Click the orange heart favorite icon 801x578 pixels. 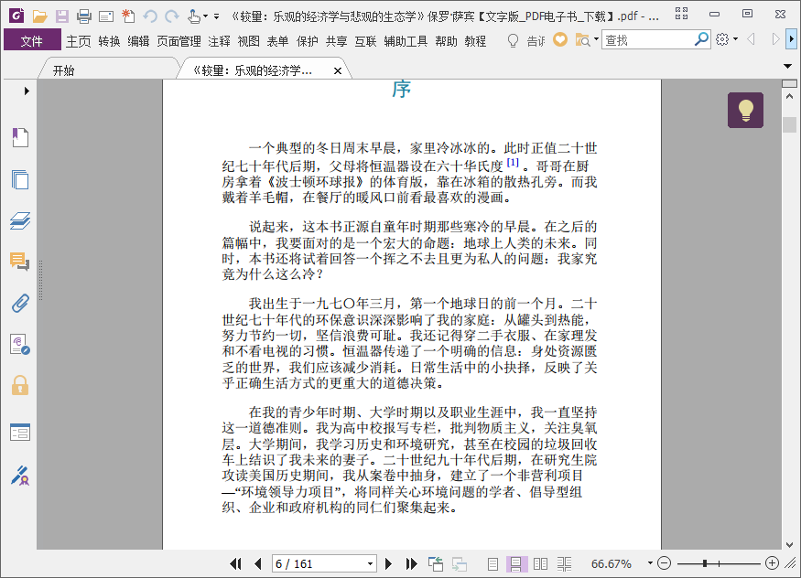tap(560, 39)
